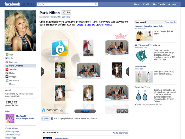This screenshot has height=139, width=185.
Task: Open the Home menu item
Action: (137, 4)
